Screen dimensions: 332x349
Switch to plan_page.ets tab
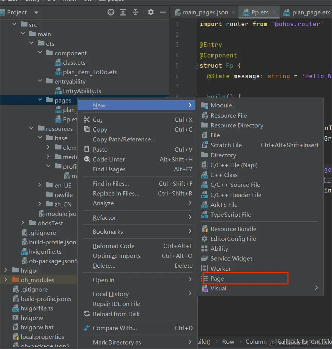click(x=307, y=12)
